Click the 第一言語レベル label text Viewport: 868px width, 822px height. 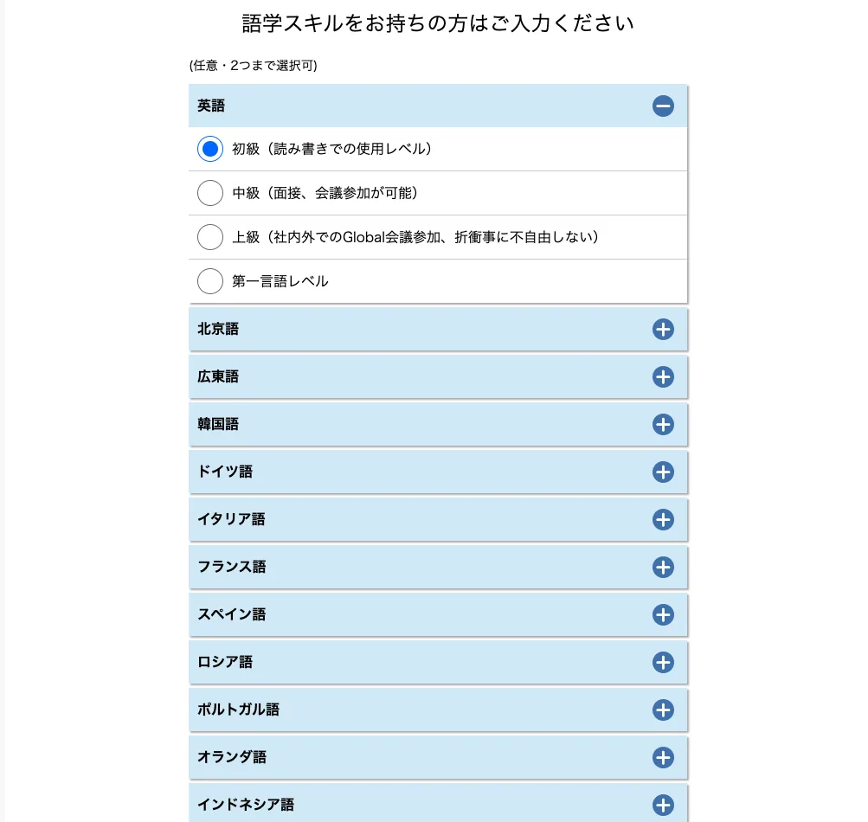280,281
